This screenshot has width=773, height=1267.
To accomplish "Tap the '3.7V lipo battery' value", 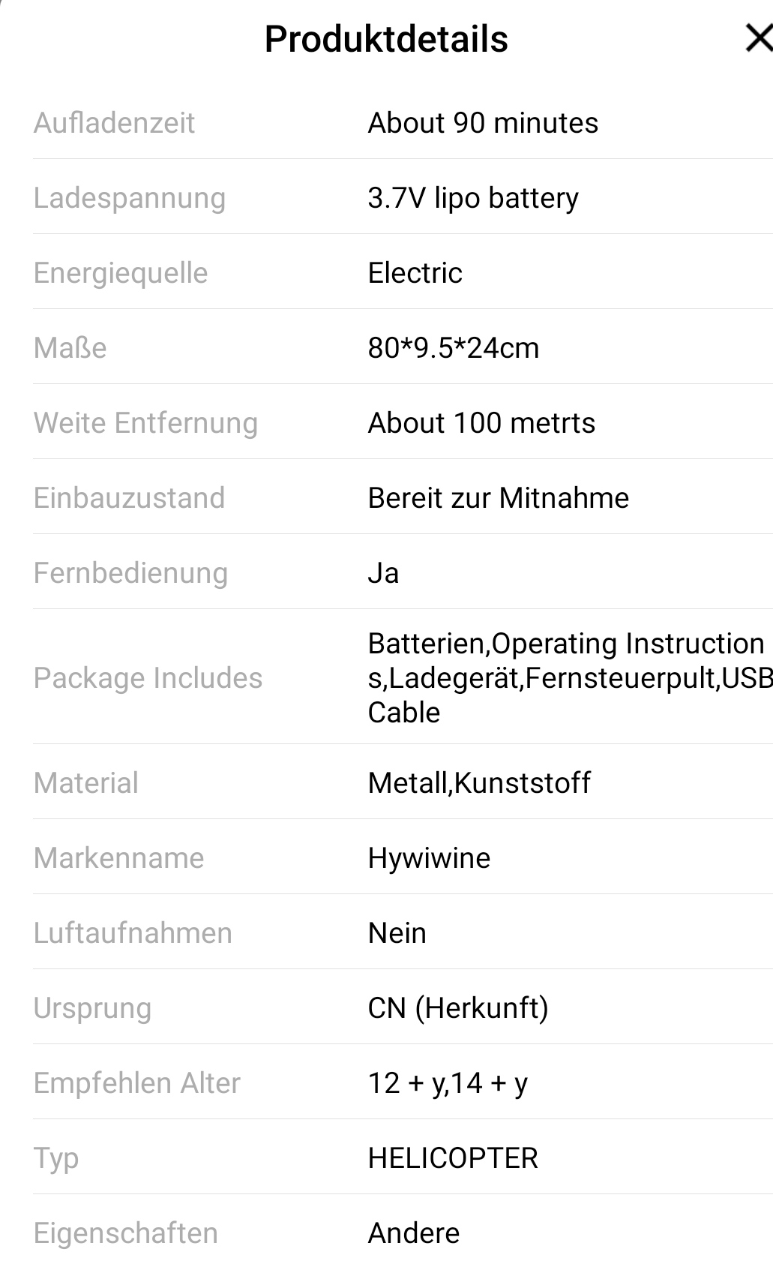I will [x=473, y=198].
